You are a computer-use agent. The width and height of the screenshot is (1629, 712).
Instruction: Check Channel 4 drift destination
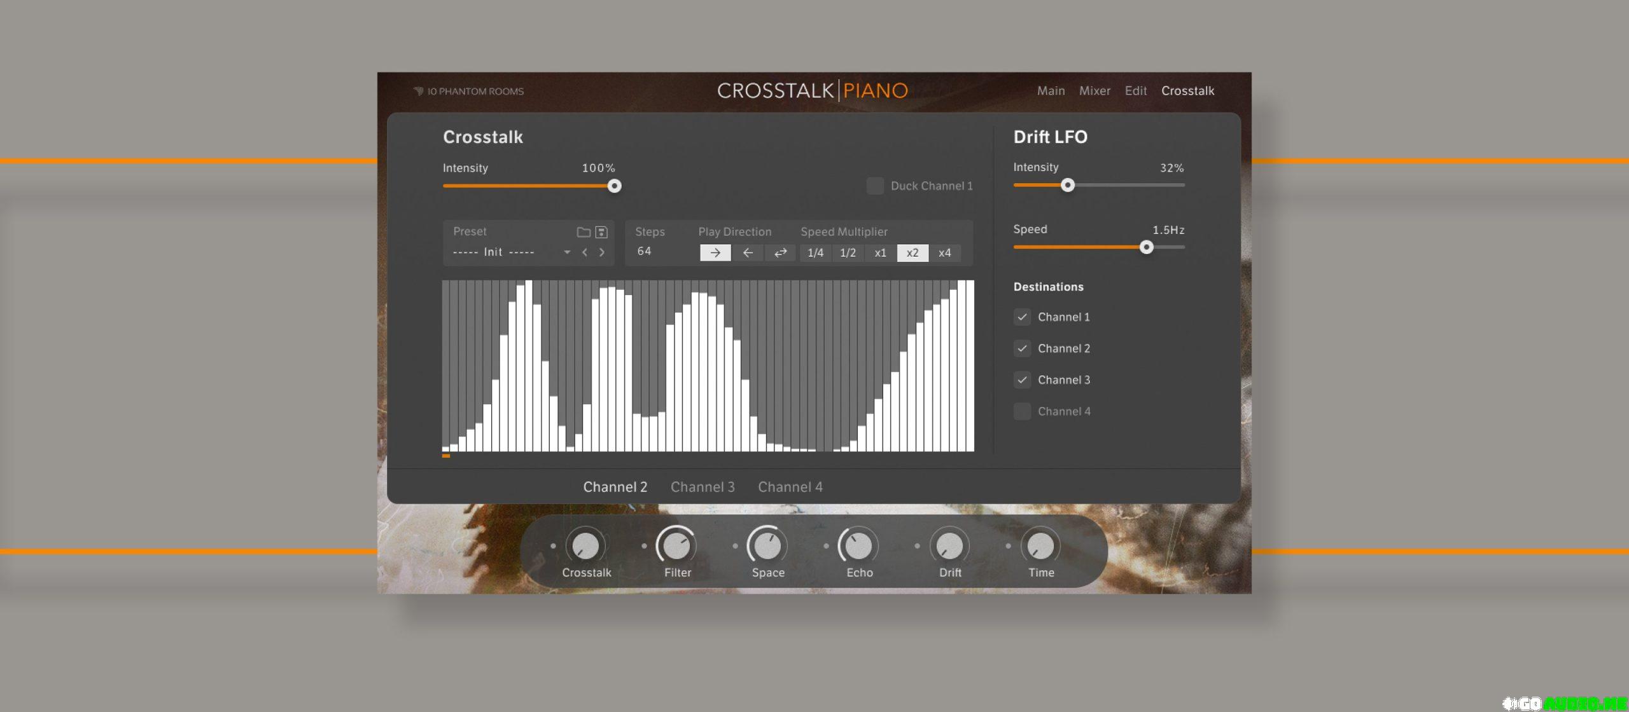pos(1022,411)
